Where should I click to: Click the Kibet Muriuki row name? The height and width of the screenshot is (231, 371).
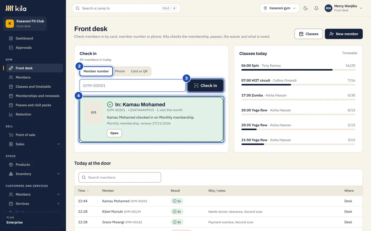click(x=112, y=211)
